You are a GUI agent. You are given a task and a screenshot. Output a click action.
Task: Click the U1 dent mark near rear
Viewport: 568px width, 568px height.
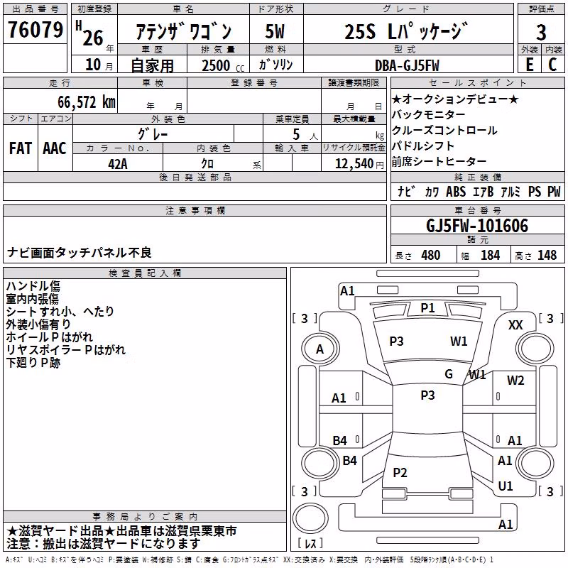pyautogui.click(x=506, y=486)
